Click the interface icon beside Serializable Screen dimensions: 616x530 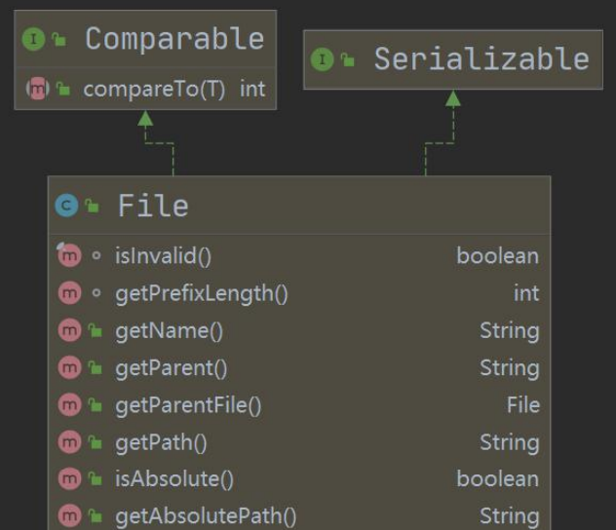(322, 60)
